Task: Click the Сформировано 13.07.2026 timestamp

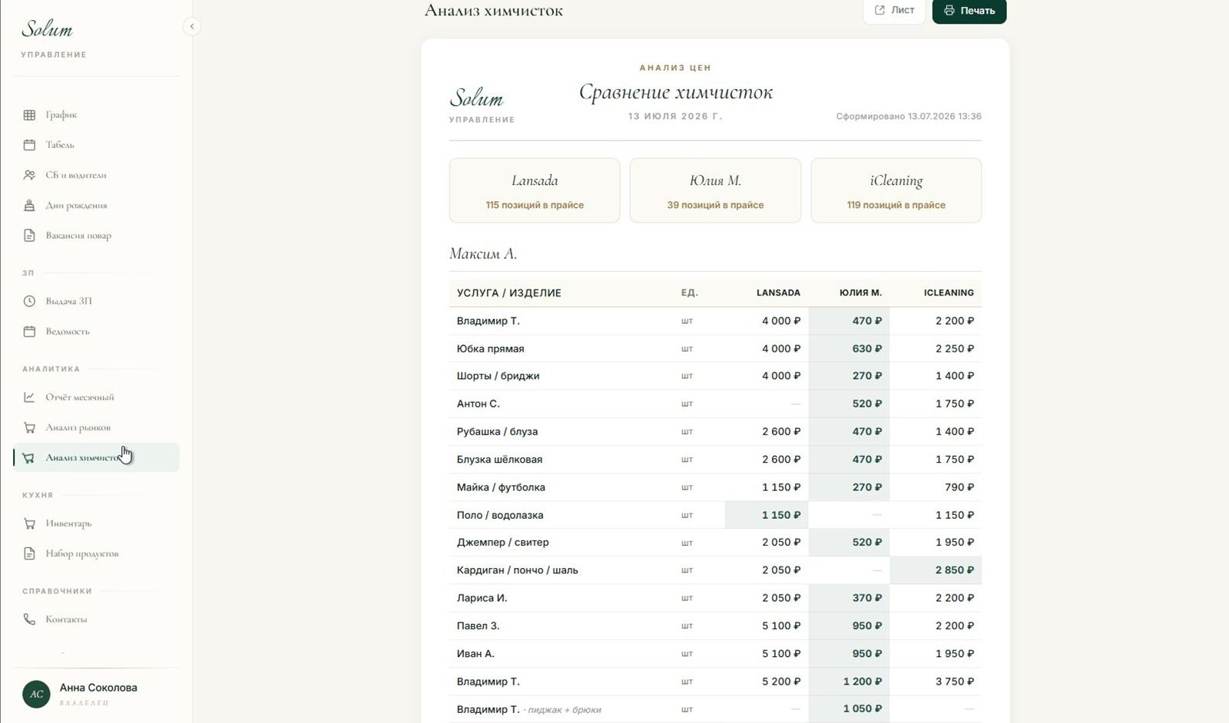Action: (x=909, y=117)
